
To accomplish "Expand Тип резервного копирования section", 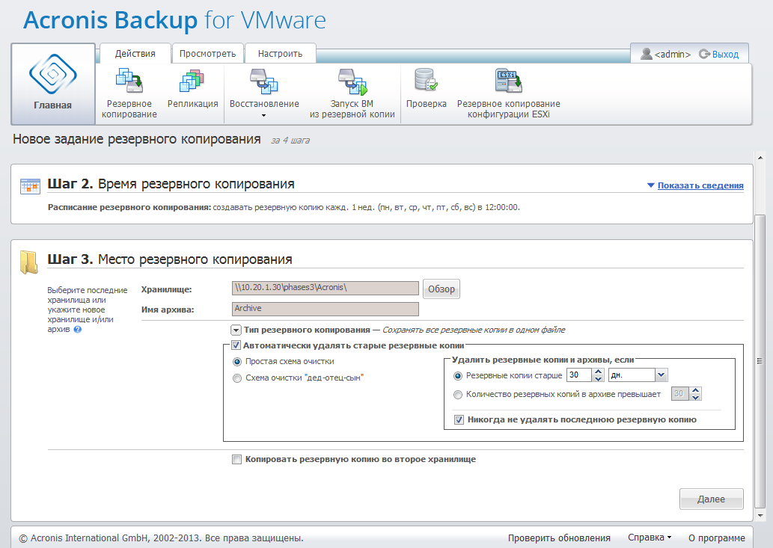I will (236, 330).
